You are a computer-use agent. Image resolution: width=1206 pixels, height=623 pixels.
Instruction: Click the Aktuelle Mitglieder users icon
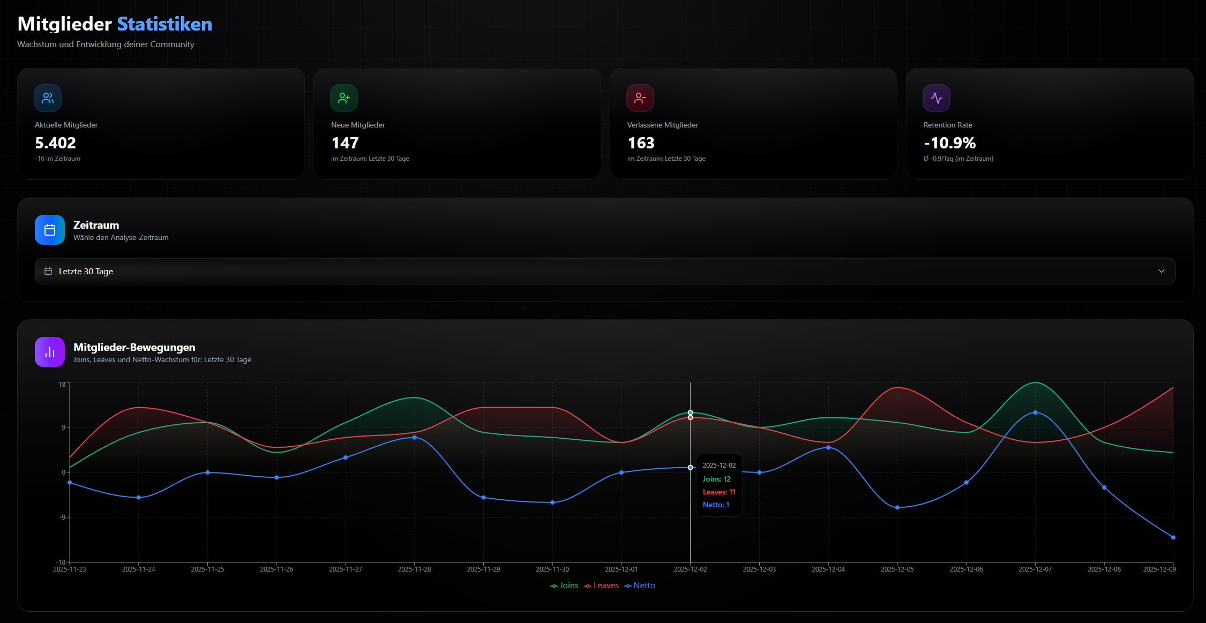pos(48,98)
